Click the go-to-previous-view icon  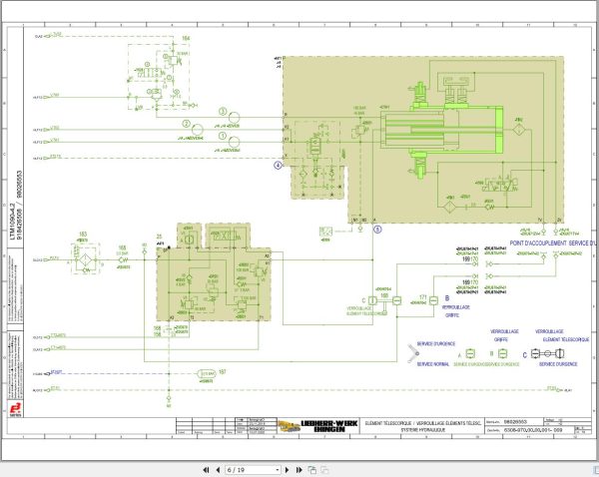(312, 470)
